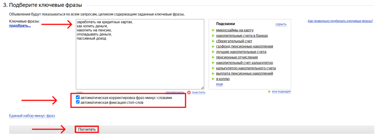The height and width of the screenshot is (137, 380).
Task: Open the подобрать... keyword picker link
Action: click(20, 25)
